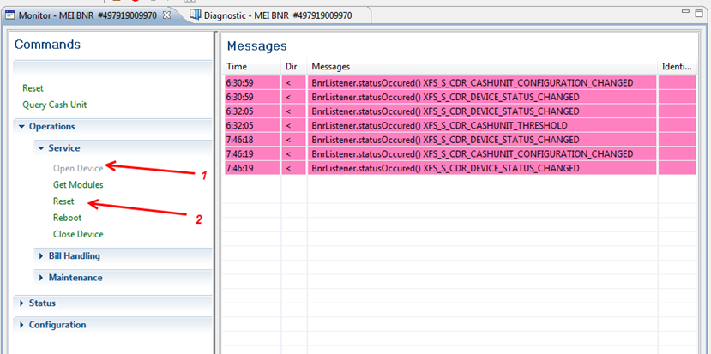Click the top Reset command link
The image size is (711, 354).
[33, 88]
